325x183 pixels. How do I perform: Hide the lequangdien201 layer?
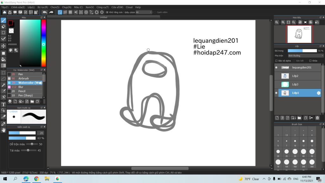coord(276,67)
